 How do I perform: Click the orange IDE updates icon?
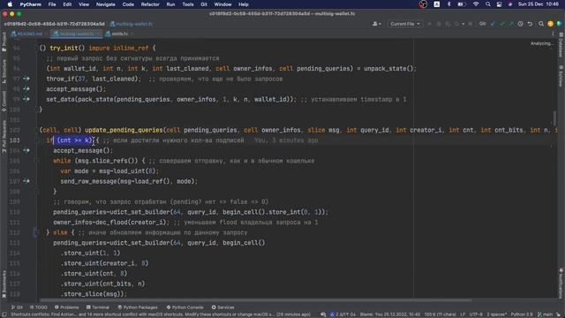coord(550,24)
